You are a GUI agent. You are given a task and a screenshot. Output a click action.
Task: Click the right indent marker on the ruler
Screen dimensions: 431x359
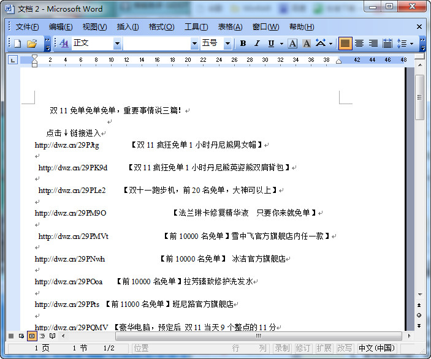pos(338,61)
